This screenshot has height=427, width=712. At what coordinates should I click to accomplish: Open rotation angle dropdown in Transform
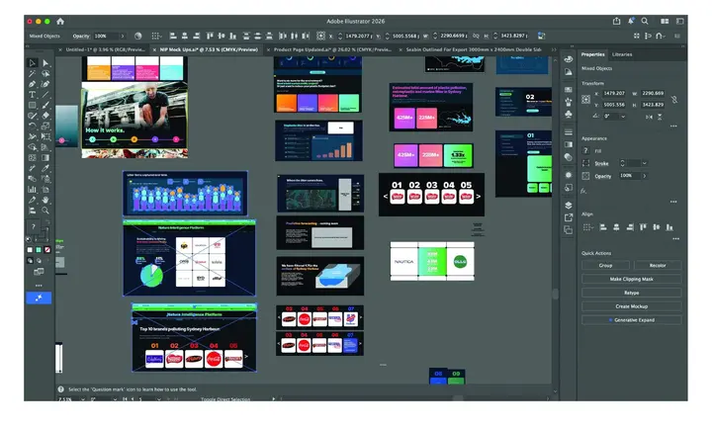tap(623, 117)
